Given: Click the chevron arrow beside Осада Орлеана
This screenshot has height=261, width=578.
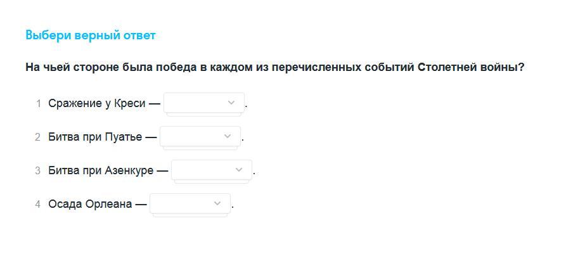Looking at the screenshot, I should [x=217, y=203].
